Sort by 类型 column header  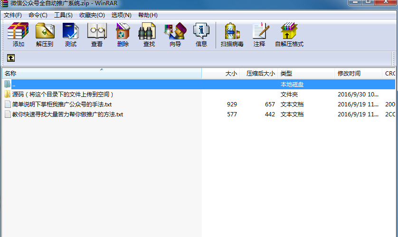tap(306, 73)
